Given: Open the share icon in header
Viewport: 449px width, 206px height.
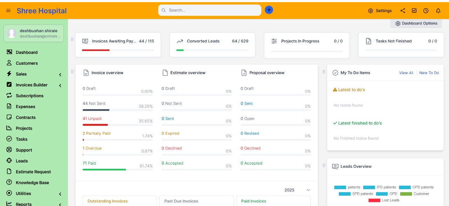Looking at the screenshot, I should (x=403, y=11).
